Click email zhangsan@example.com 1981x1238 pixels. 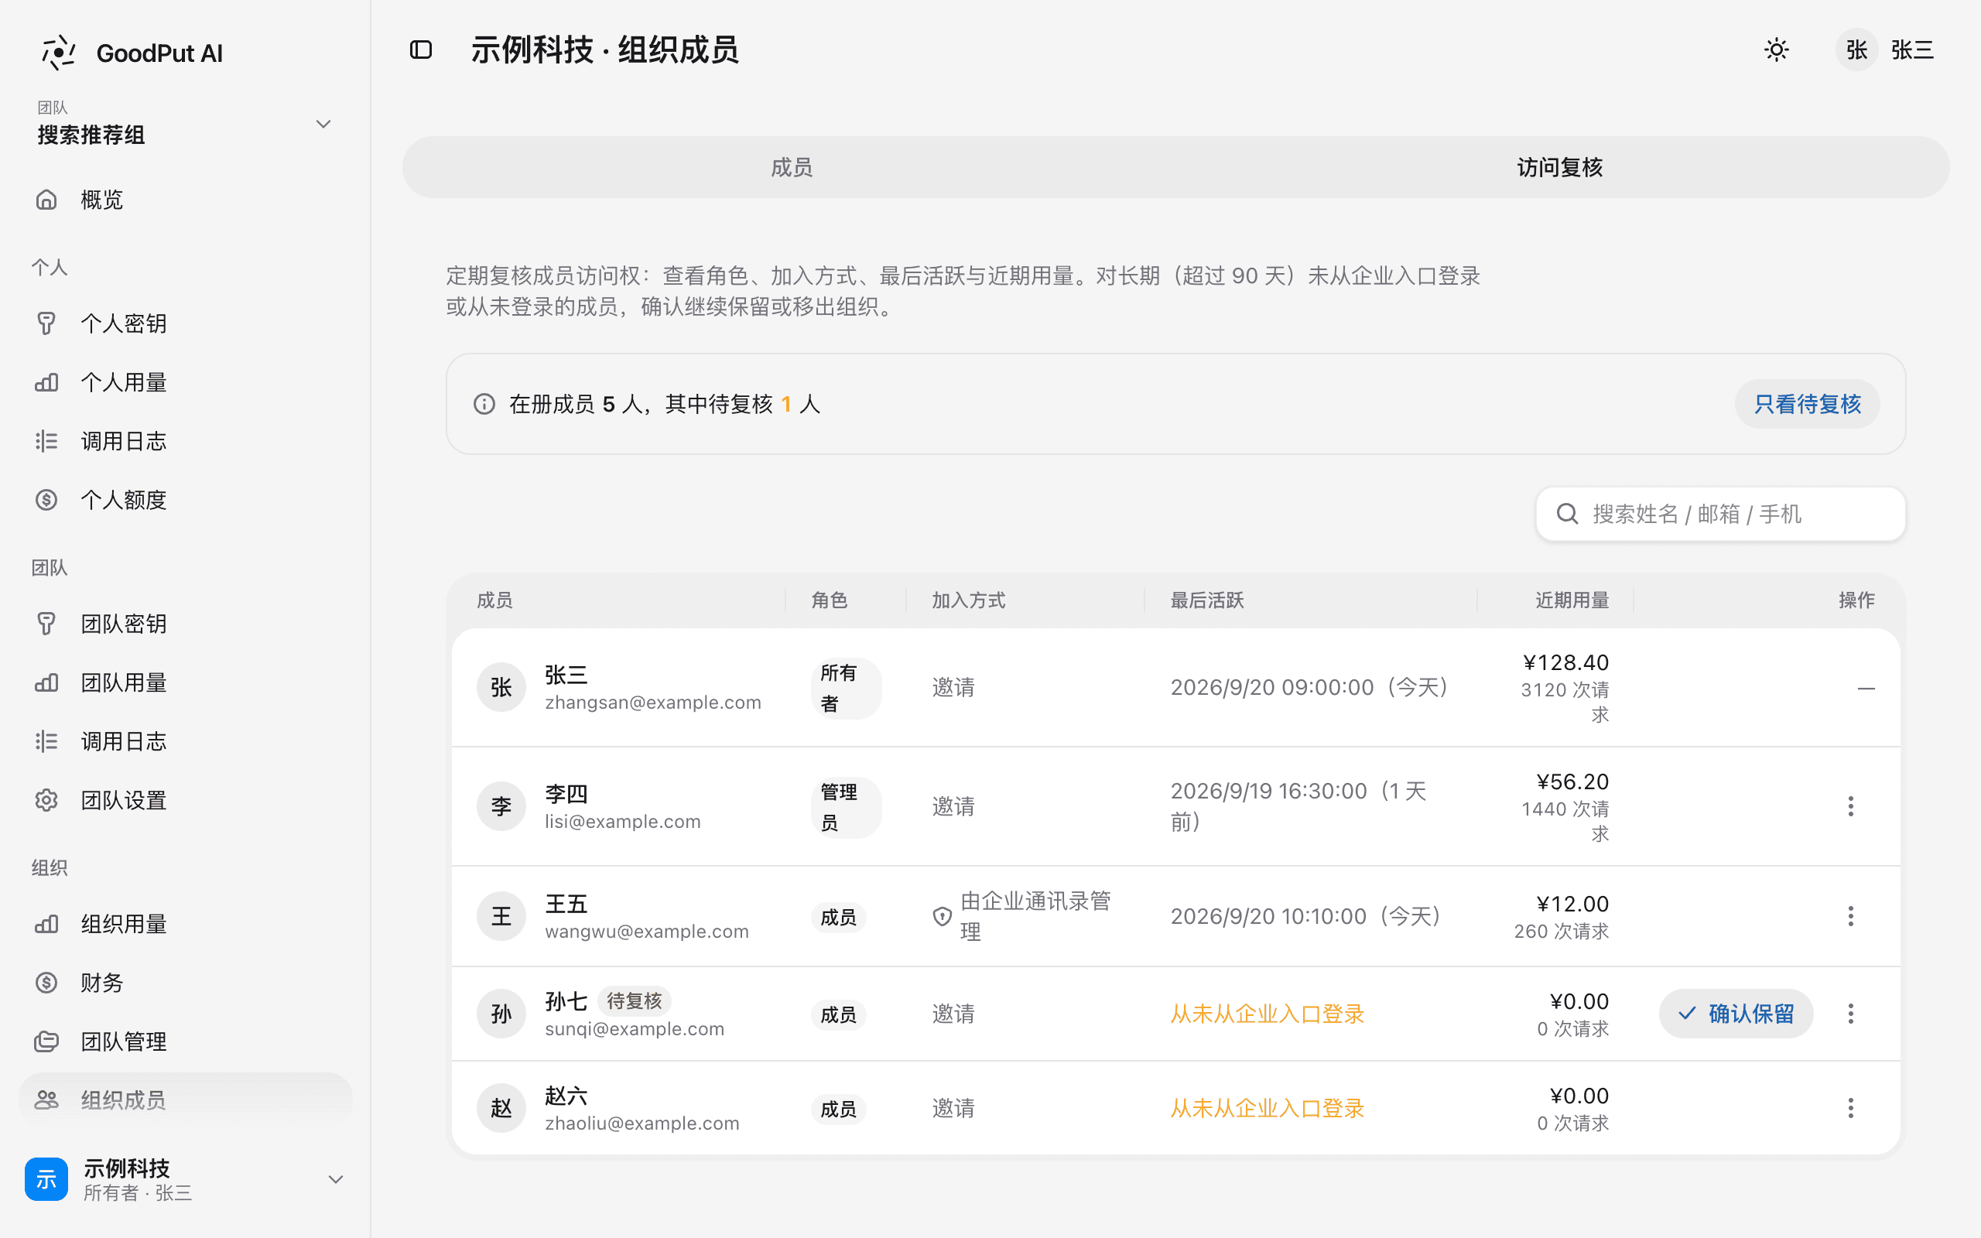[653, 703]
